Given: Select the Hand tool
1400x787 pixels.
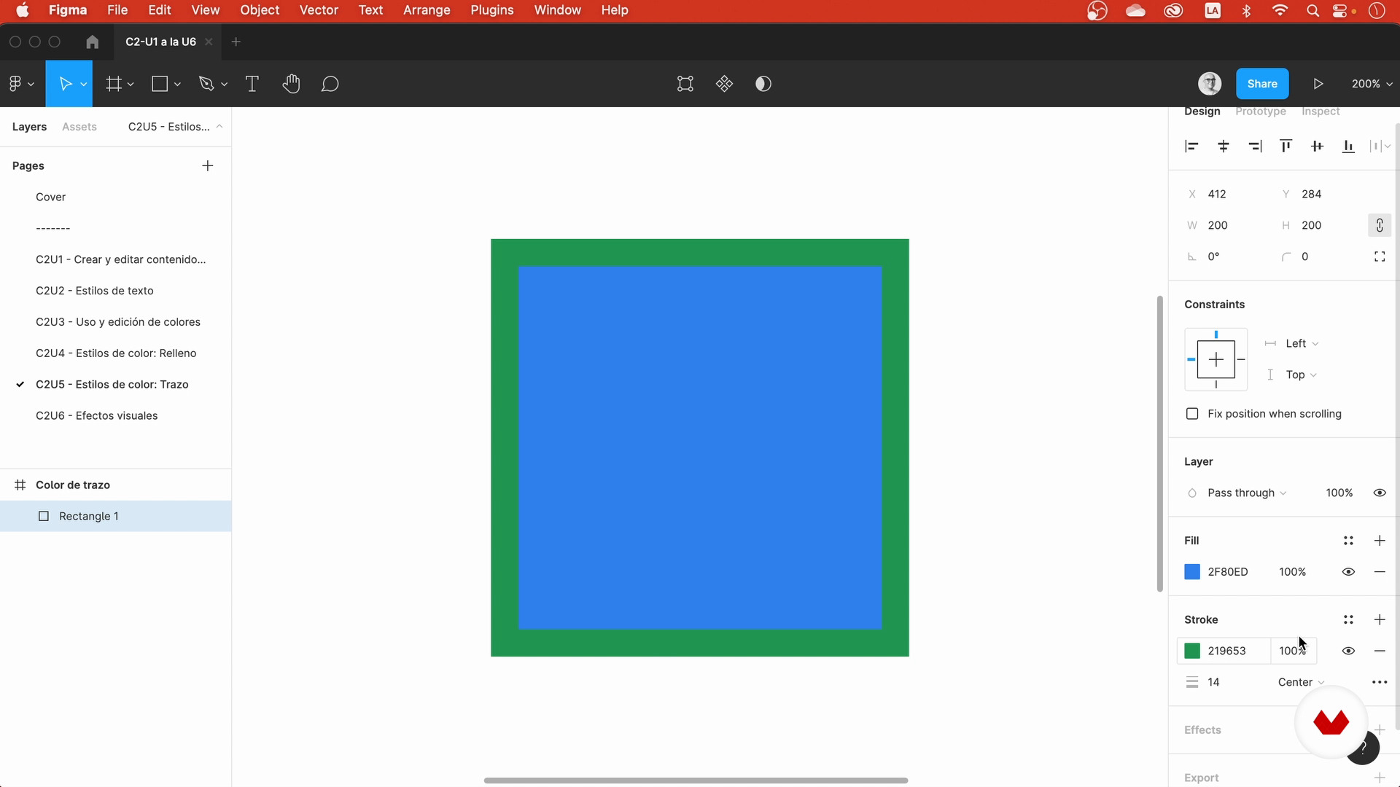Looking at the screenshot, I should [x=291, y=84].
